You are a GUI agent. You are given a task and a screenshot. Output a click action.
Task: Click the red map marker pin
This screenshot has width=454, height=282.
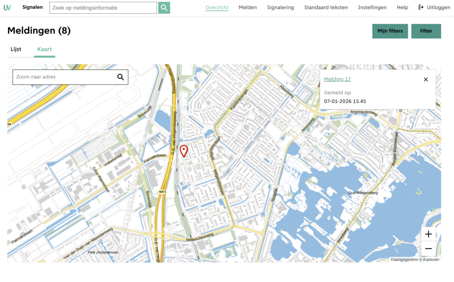[184, 151]
